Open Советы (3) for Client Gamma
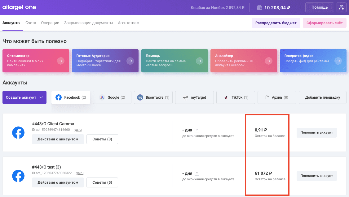The width and height of the screenshot is (349, 197). coord(102,139)
